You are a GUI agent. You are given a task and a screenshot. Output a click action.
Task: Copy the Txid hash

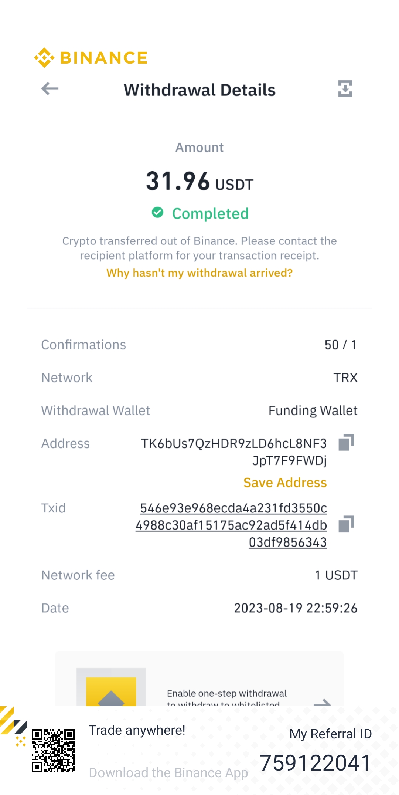346,524
